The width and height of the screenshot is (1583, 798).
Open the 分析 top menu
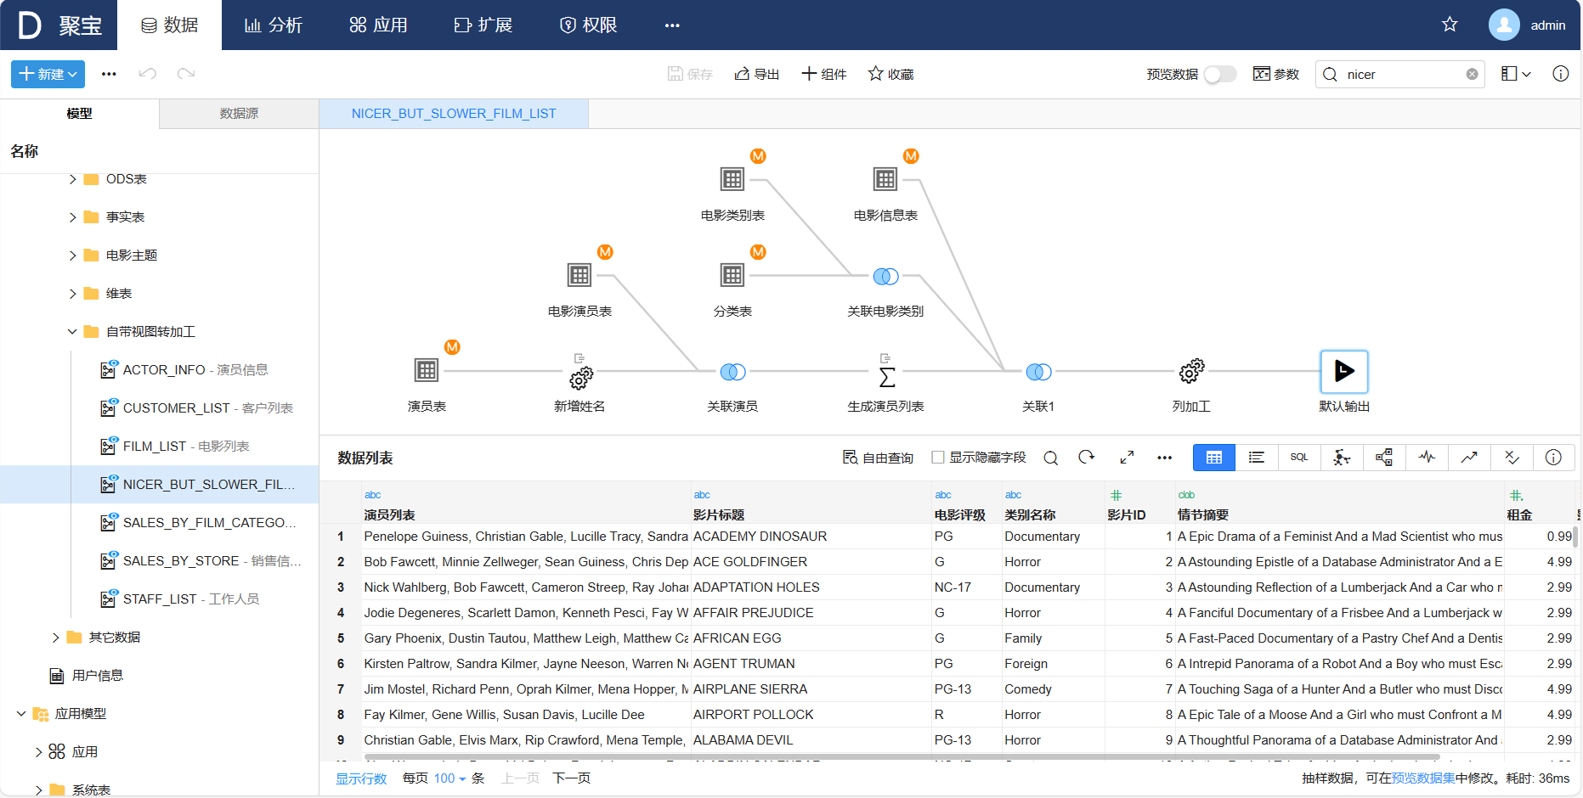[274, 25]
